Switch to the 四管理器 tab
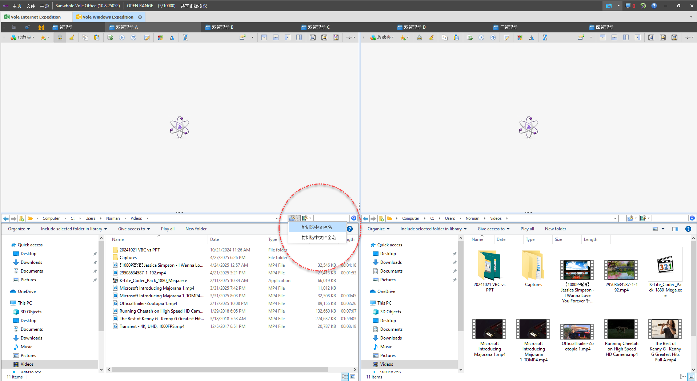 [601, 27]
